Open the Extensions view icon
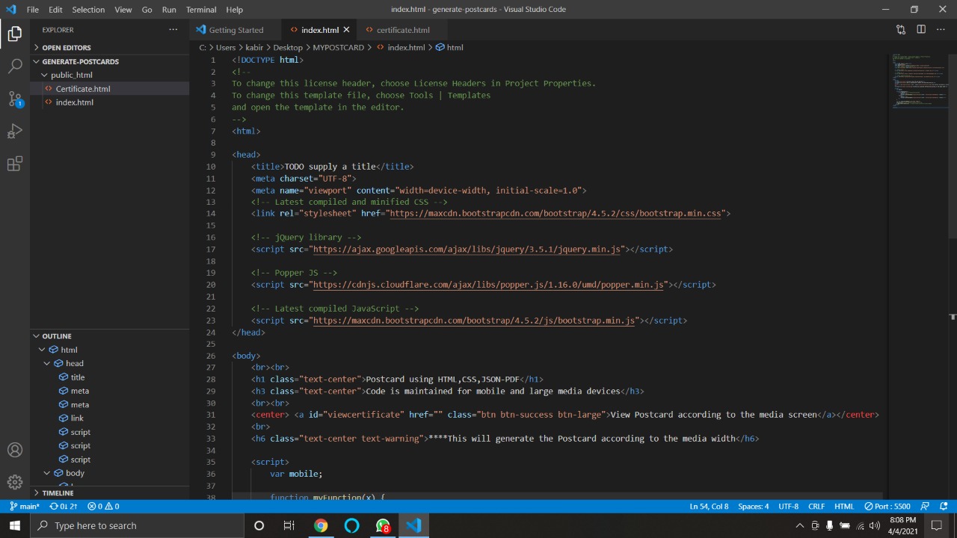Viewport: 957px width, 538px height. [15, 164]
